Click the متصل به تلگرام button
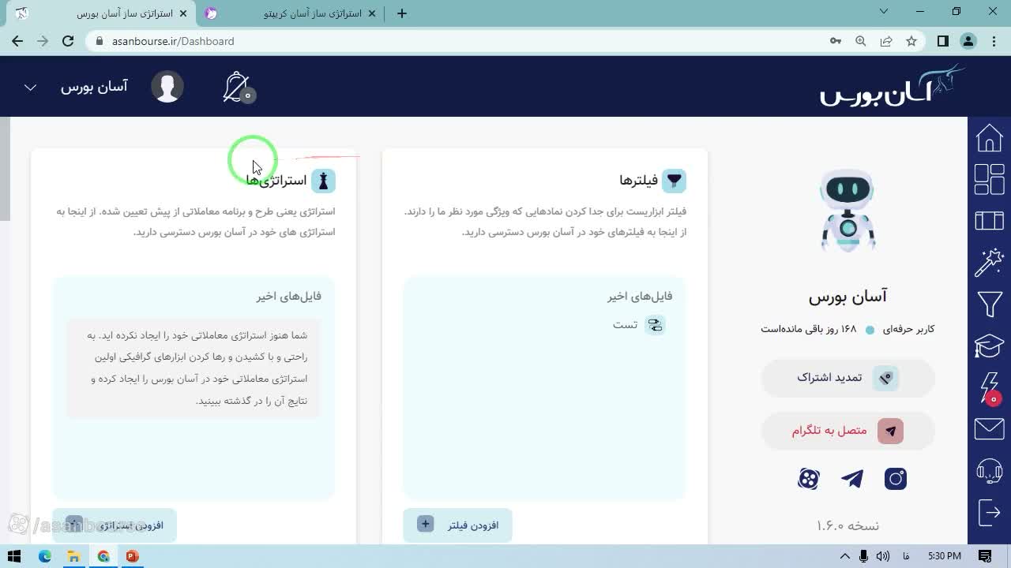Image resolution: width=1011 pixels, height=568 pixels. tap(848, 431)
